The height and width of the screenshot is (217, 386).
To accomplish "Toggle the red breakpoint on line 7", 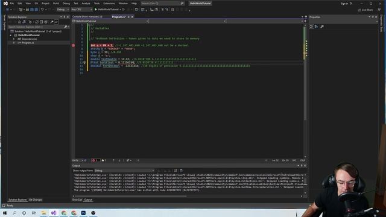I will [74, 45].
